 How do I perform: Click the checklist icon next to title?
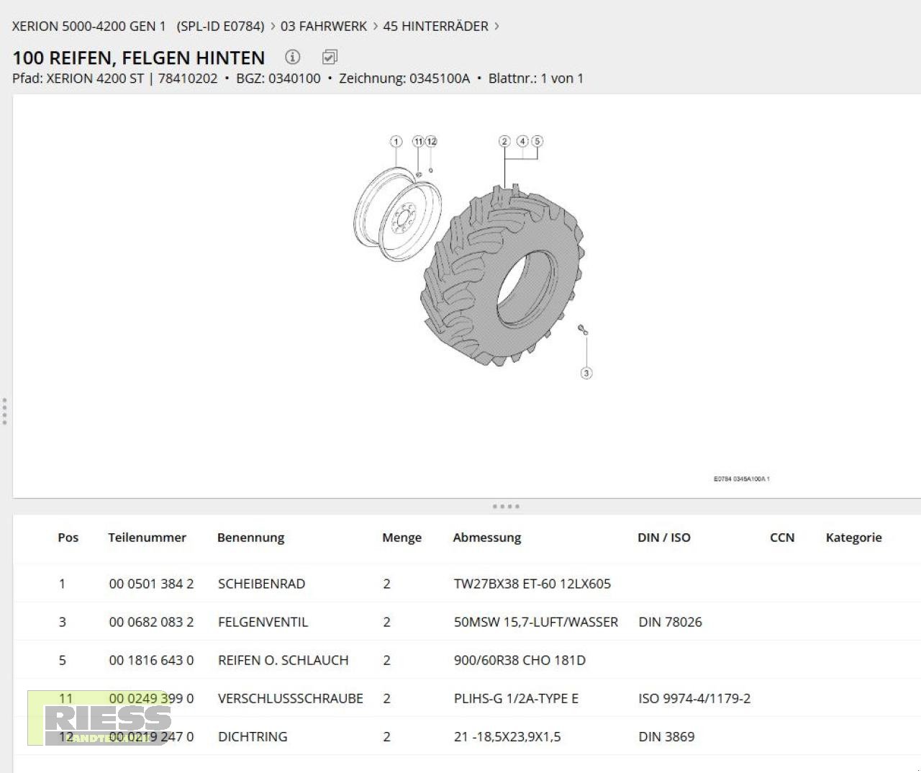(x=330, y=57)
